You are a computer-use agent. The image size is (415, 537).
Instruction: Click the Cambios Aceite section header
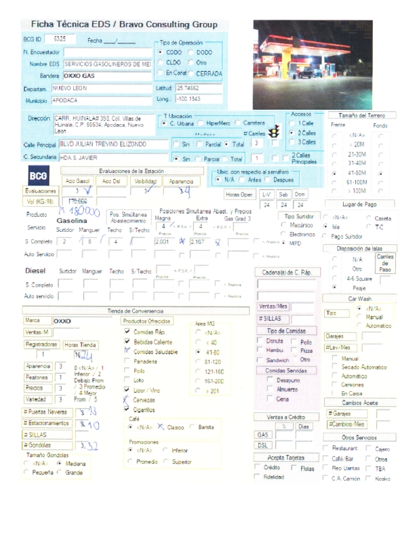pos(360,402)
